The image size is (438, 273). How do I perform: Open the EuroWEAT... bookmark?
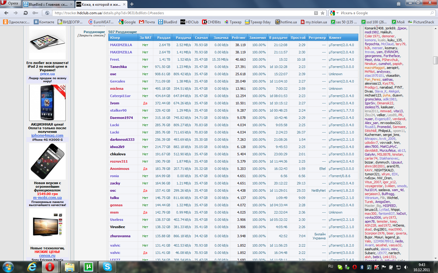click(x=101, y=22)
